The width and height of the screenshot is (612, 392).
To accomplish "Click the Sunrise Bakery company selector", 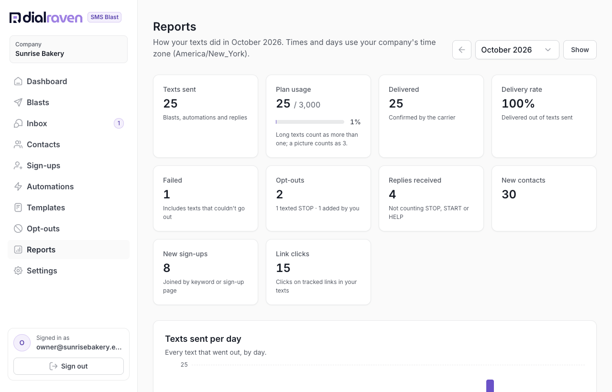I will click(68, 49).
